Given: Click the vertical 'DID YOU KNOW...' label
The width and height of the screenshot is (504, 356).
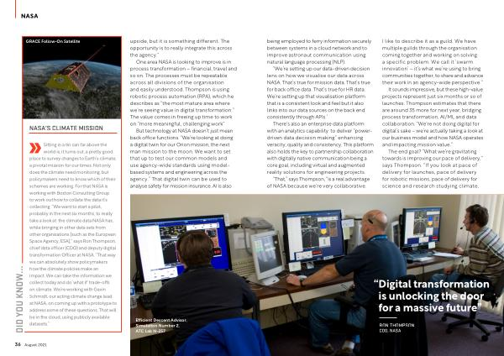Looking at the screenshot, I should coord(19,299).
